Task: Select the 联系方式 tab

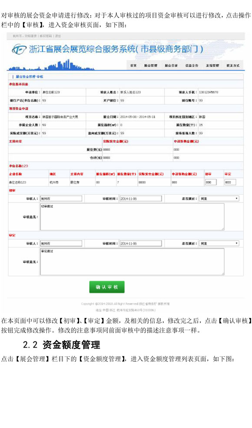Action: 233,66
